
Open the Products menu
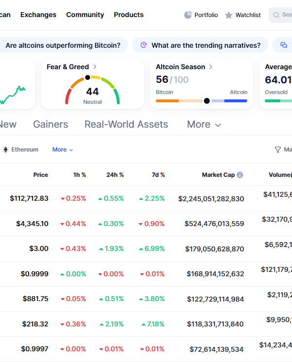click(128, 15)
